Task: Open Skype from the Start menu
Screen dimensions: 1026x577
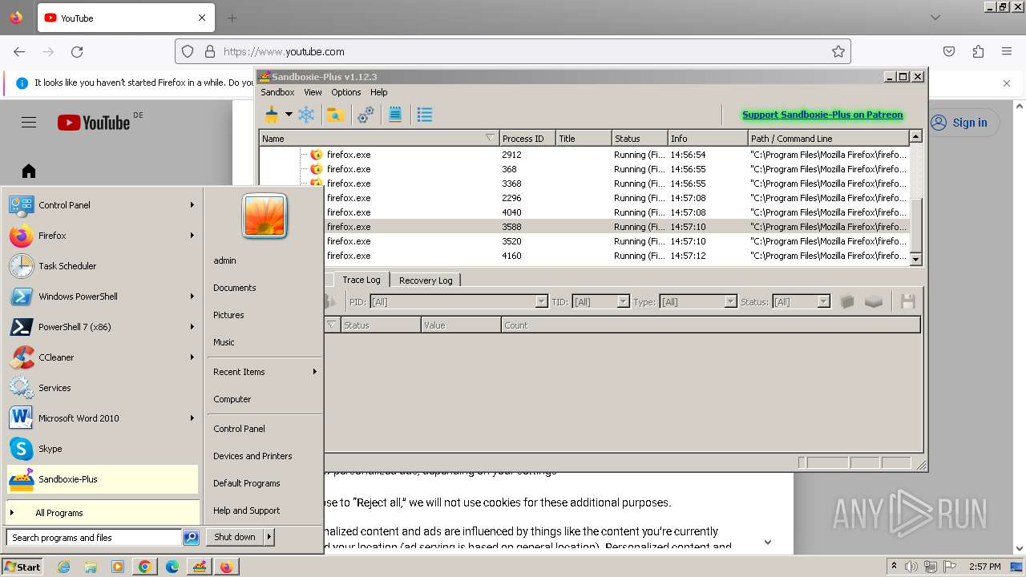Action: (103, 449)
